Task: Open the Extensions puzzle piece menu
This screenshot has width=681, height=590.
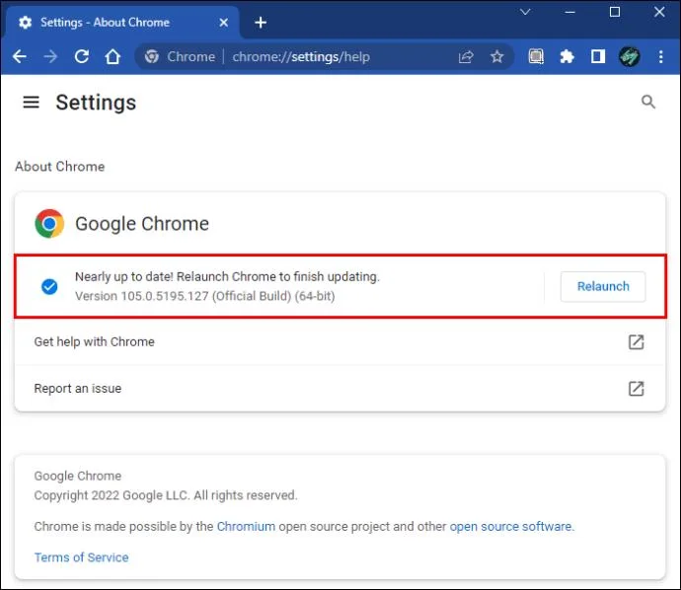Action: click(567, 57)
